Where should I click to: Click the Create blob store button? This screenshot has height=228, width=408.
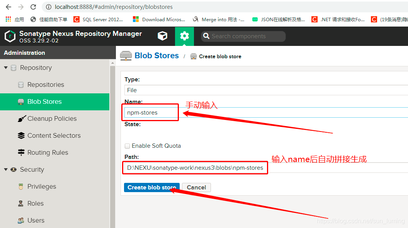[x=152, y=187]
